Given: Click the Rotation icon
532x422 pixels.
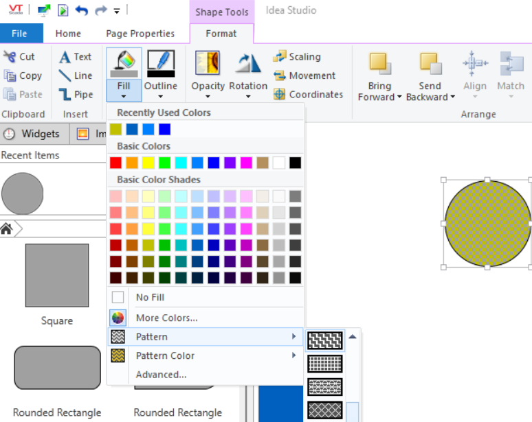Looking at the screenshot, I should (247, 63).
